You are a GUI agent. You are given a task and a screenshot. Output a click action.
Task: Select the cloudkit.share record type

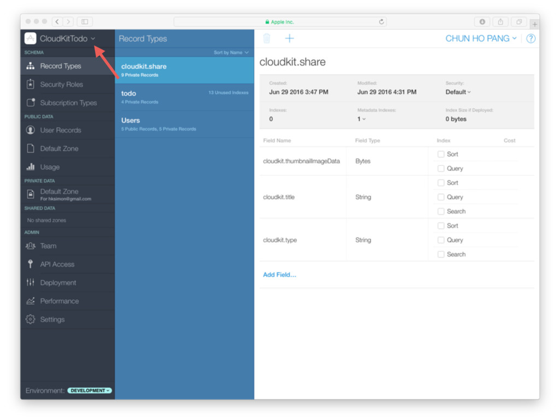pos(184,71)
